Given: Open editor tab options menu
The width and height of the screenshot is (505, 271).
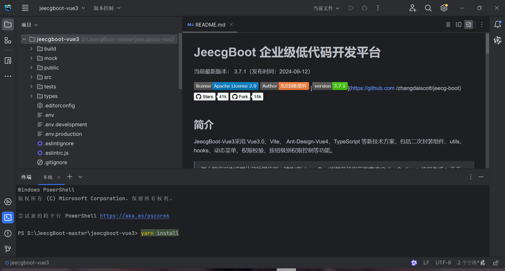Looking at the screenshot, I should (x=482, y=24).
